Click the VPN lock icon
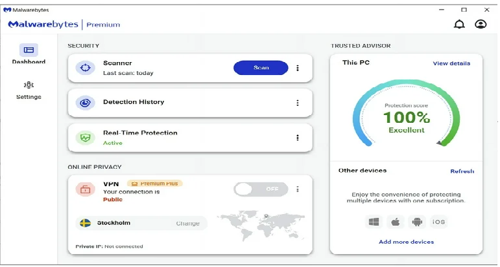The width and height of the screenshot is (500, 267). [85, 189]
